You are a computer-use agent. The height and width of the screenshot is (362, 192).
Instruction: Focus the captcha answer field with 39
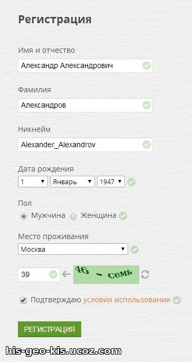tap(39, 274)
